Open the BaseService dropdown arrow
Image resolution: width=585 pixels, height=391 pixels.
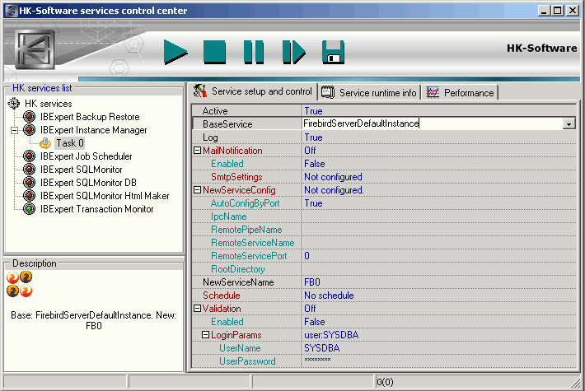tap(569, 123)
